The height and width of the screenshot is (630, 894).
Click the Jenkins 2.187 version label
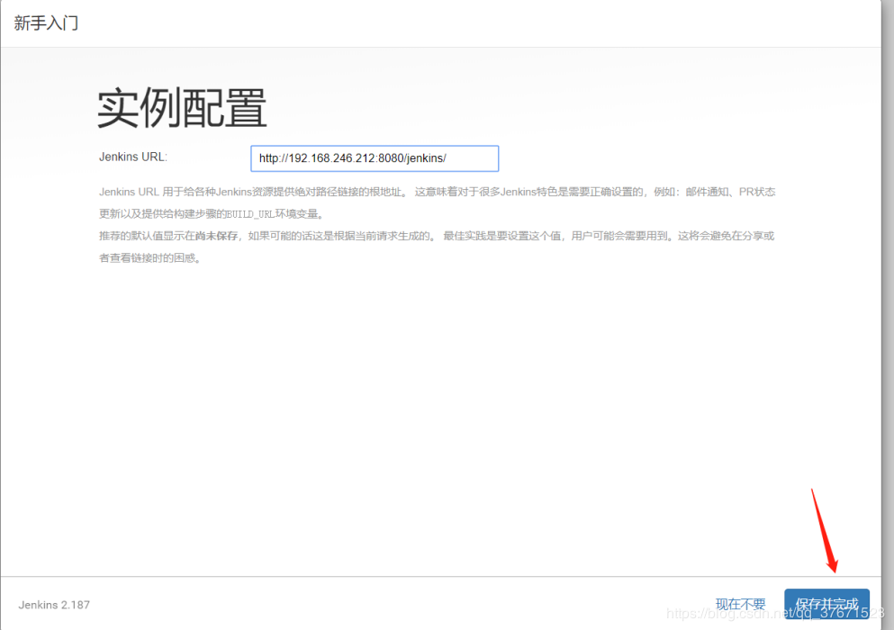click(x=54, y=605)
